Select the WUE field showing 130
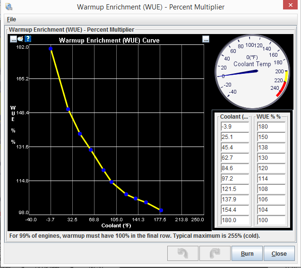This screenshot has height=268, width=301. (271, 157)
